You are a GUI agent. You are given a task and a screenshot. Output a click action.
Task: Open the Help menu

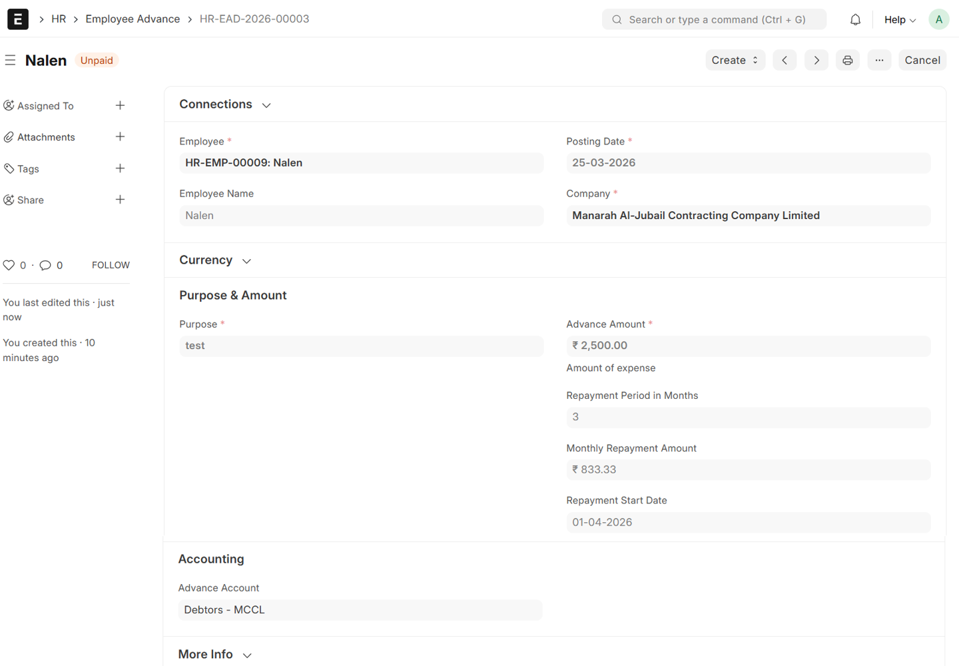pyautogui.click(x=899, y=20)
